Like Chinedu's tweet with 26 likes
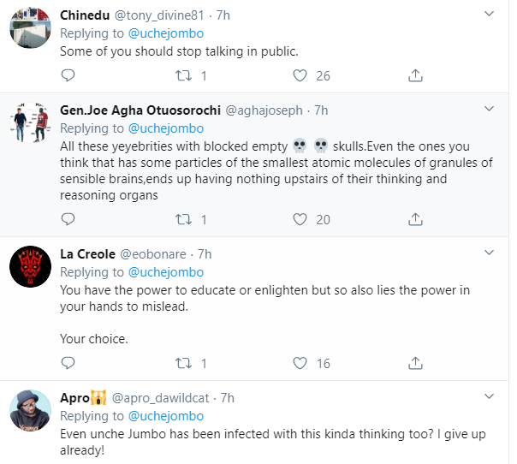The width and height of the screenshot is (517, 464). click(300, 76)
